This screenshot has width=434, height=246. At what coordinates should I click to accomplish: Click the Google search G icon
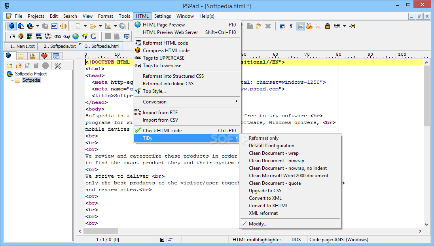pyautogui.click(x=93, y=36)
